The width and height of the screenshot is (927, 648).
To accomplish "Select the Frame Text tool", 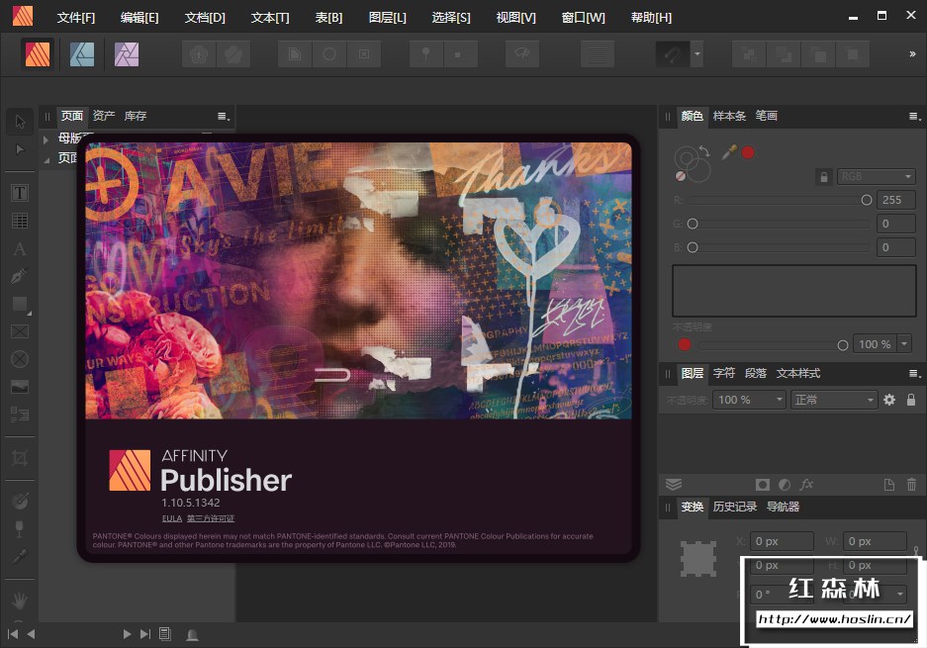I will 20,193.
